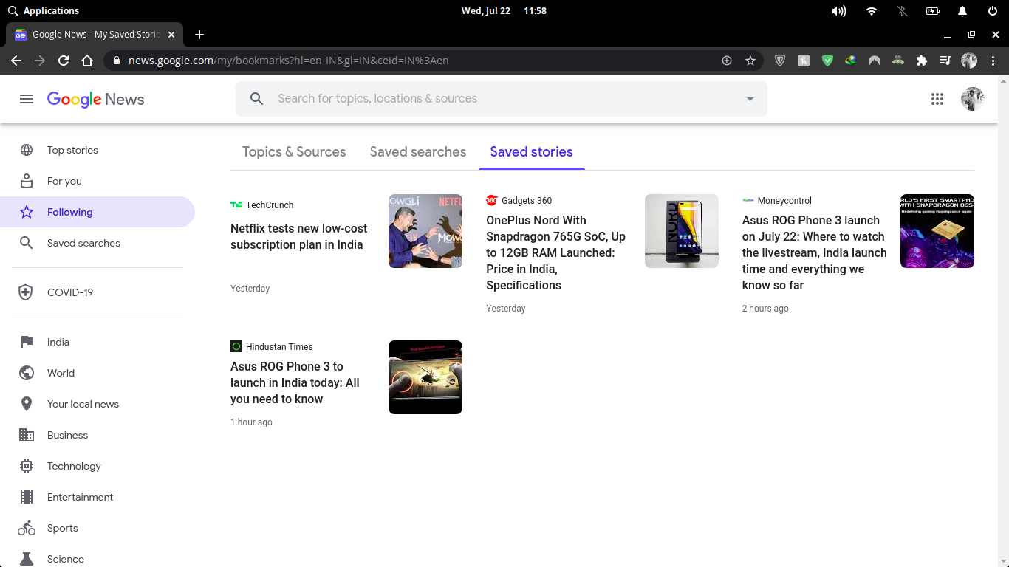
Task: Click the Following star icon
Action: click(27, 212)
